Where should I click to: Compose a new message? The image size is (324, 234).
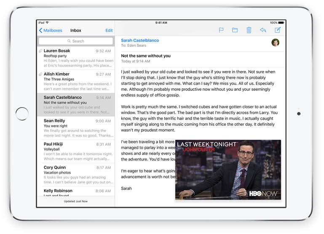(x=278, y=30)
